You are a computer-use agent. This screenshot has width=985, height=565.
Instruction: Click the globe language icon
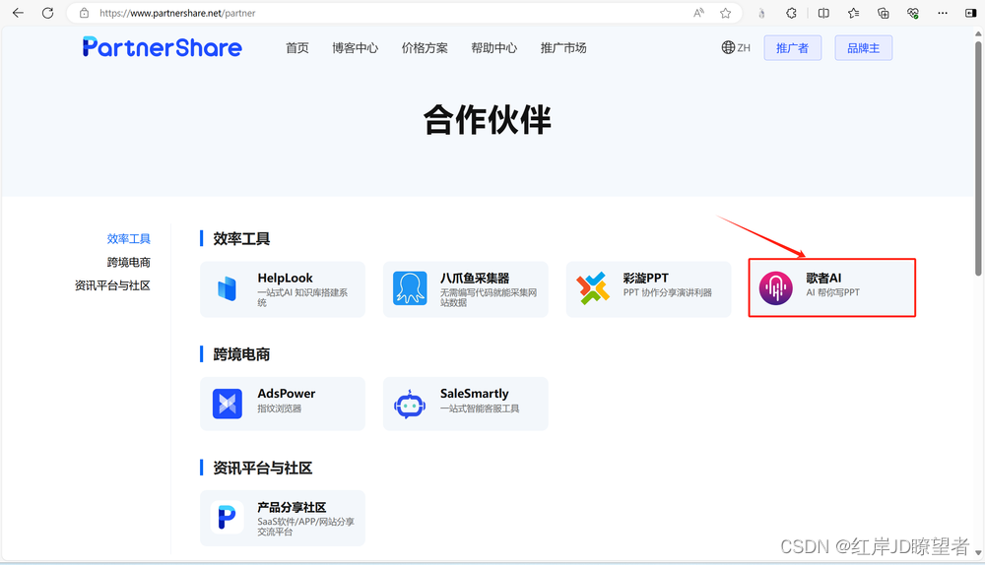point(728,47)
